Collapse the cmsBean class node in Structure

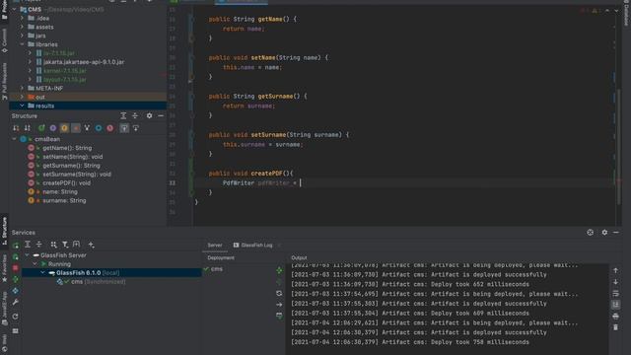click(x=15, y=139)
